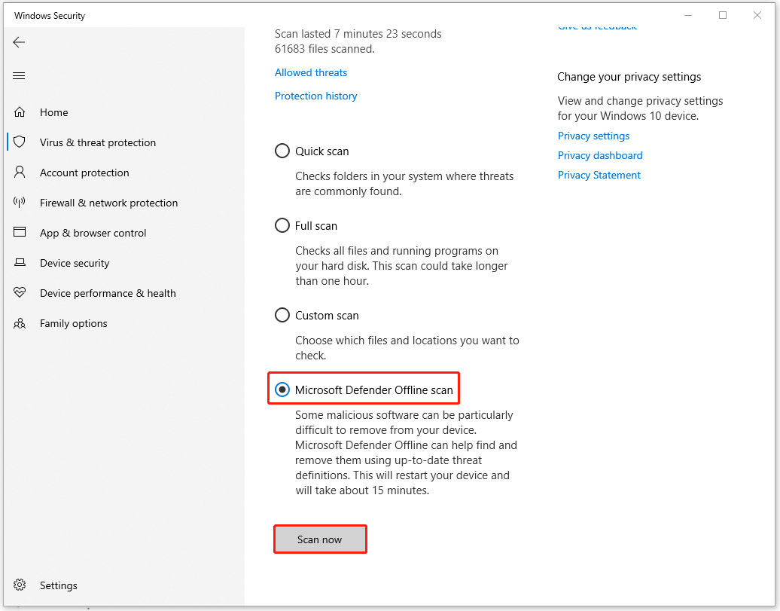Select the Quick scan radio button
This screenshot has width=780, height=611.
point(282,151)
